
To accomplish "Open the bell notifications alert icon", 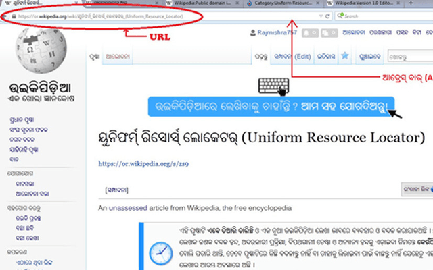I will pos(310,33).
